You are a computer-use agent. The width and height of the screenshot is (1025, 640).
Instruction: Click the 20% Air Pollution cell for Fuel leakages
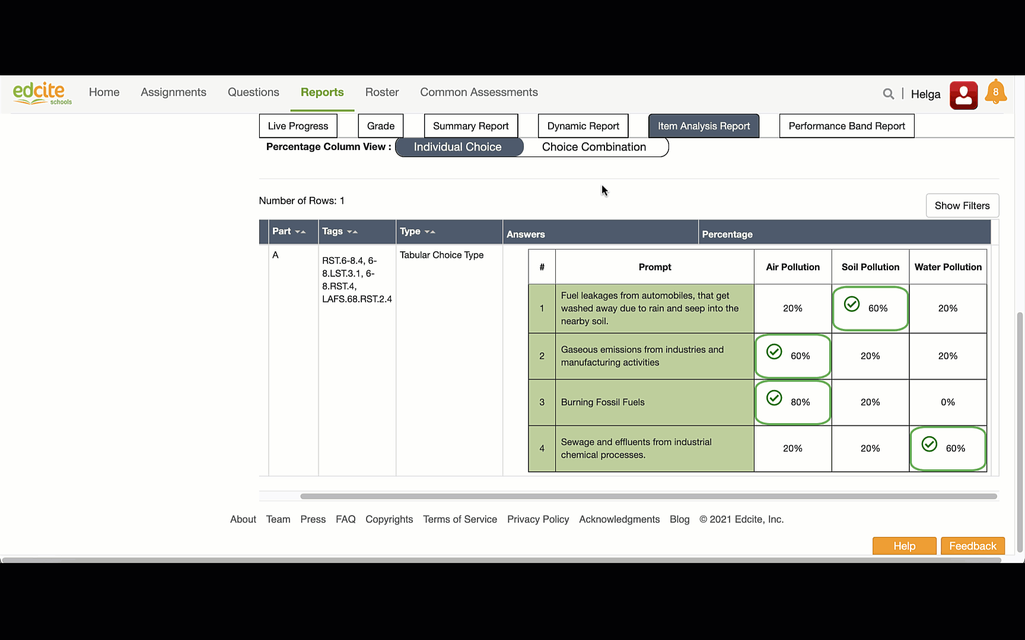[x=792, y=309]
